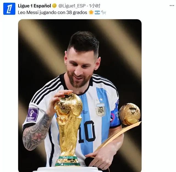Click the number 10 on the jersey

(x=88, y=132)
